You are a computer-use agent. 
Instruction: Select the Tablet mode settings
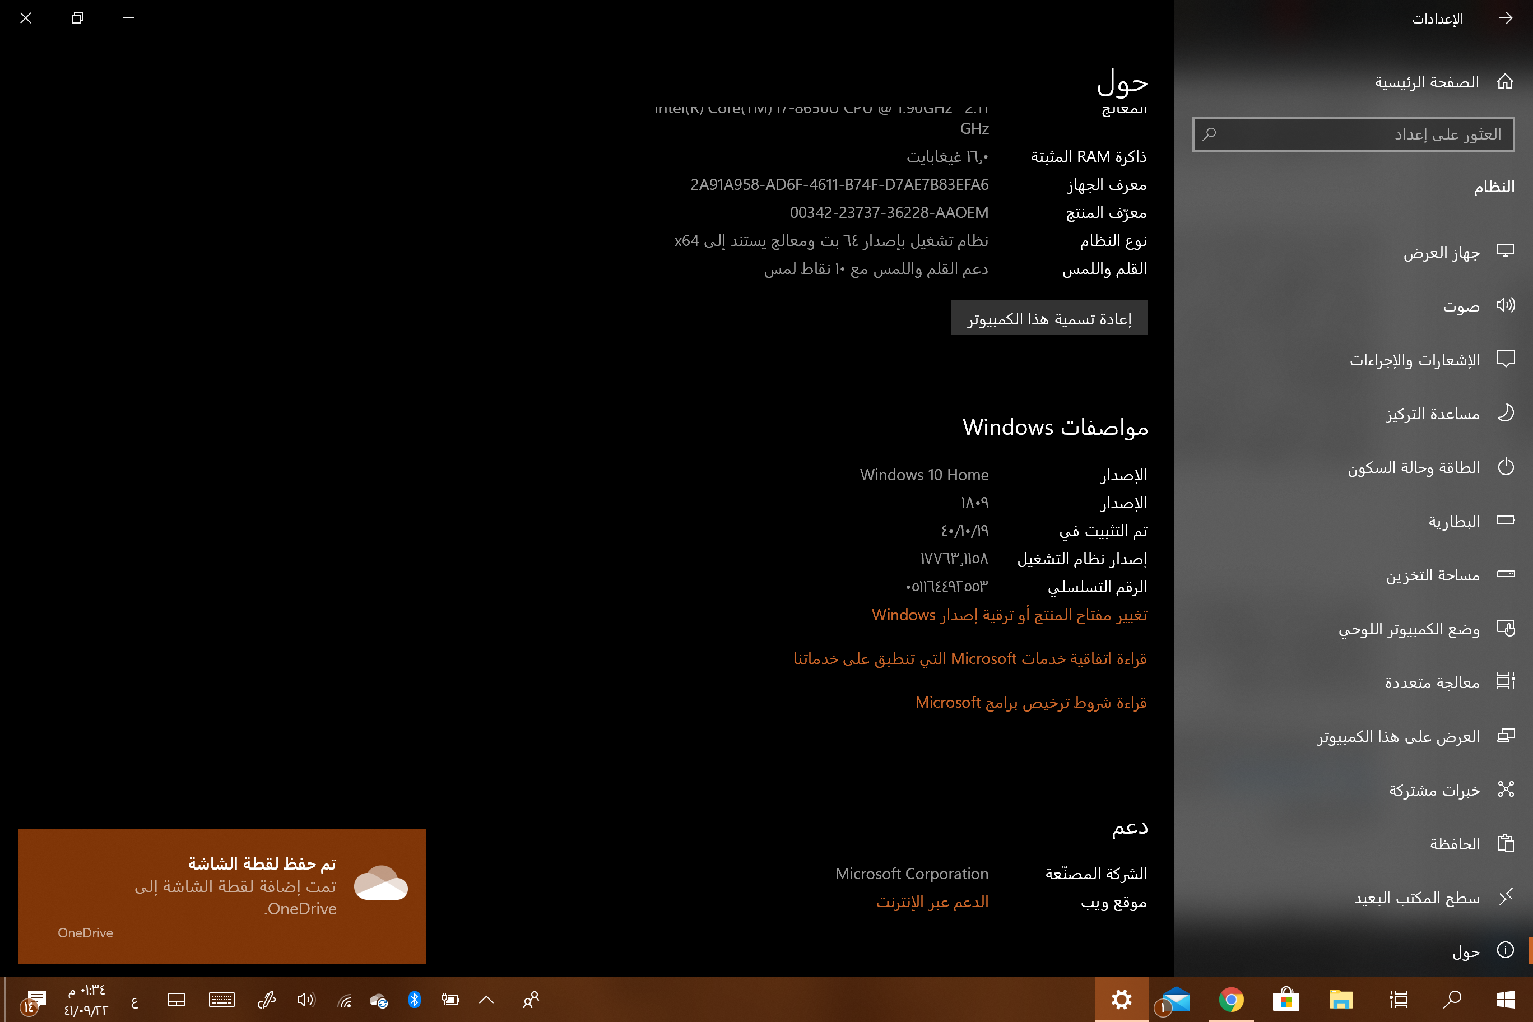(1409, 629)
